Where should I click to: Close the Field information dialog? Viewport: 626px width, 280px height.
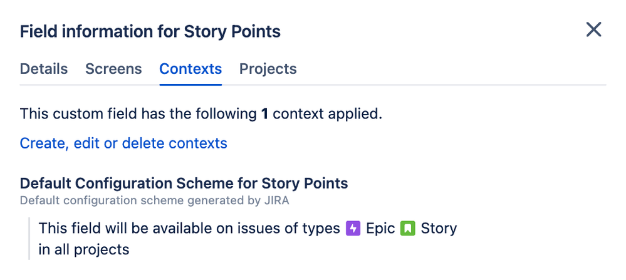(593, 29)
